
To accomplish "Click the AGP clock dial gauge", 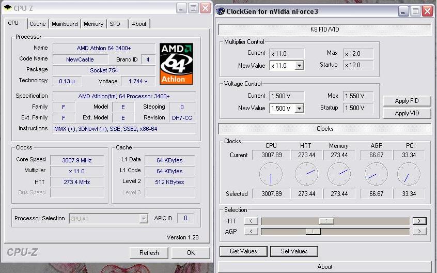I will tap(376, 174).
